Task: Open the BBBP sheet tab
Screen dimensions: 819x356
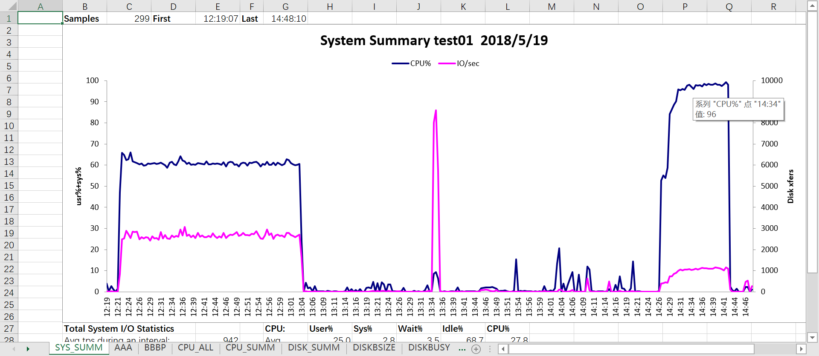Action: coord(155,347)
